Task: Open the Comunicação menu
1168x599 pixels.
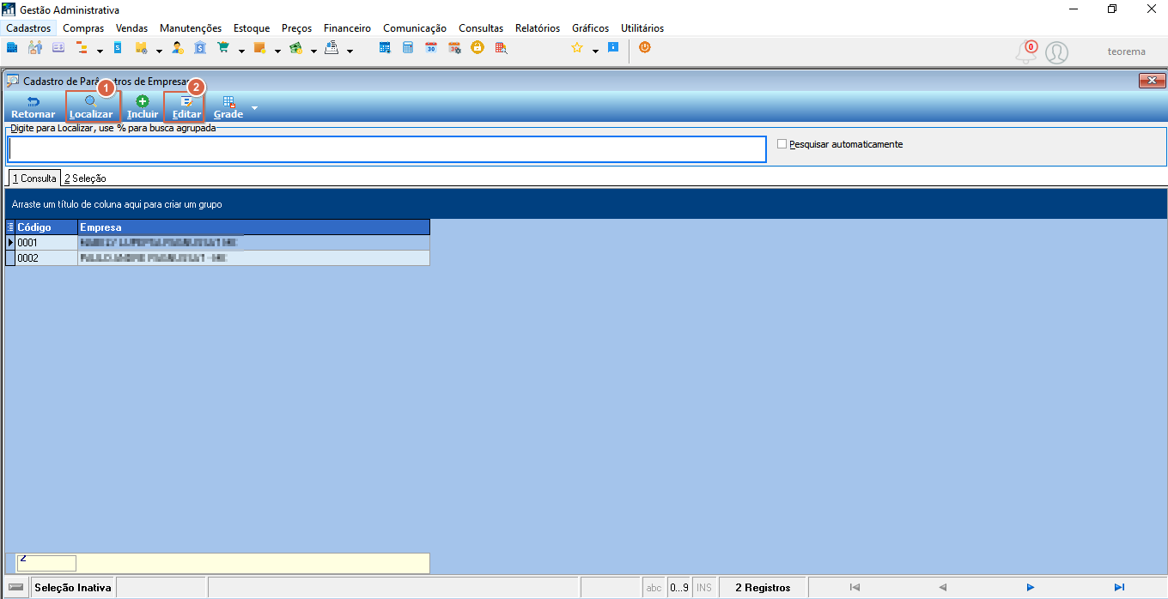Action: coord(415,28)
